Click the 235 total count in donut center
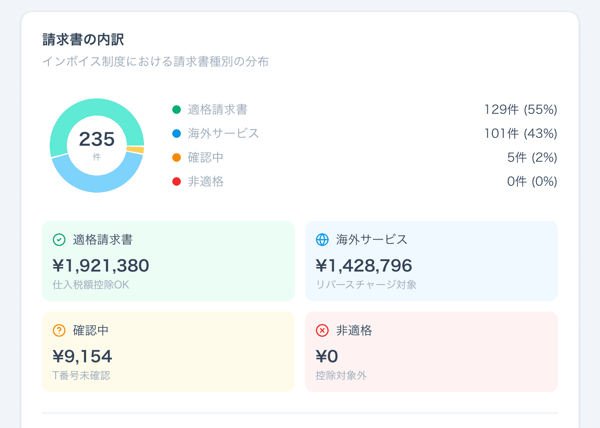Image resolution: width=600 pixels, height=428 pixels. point(97,139)
